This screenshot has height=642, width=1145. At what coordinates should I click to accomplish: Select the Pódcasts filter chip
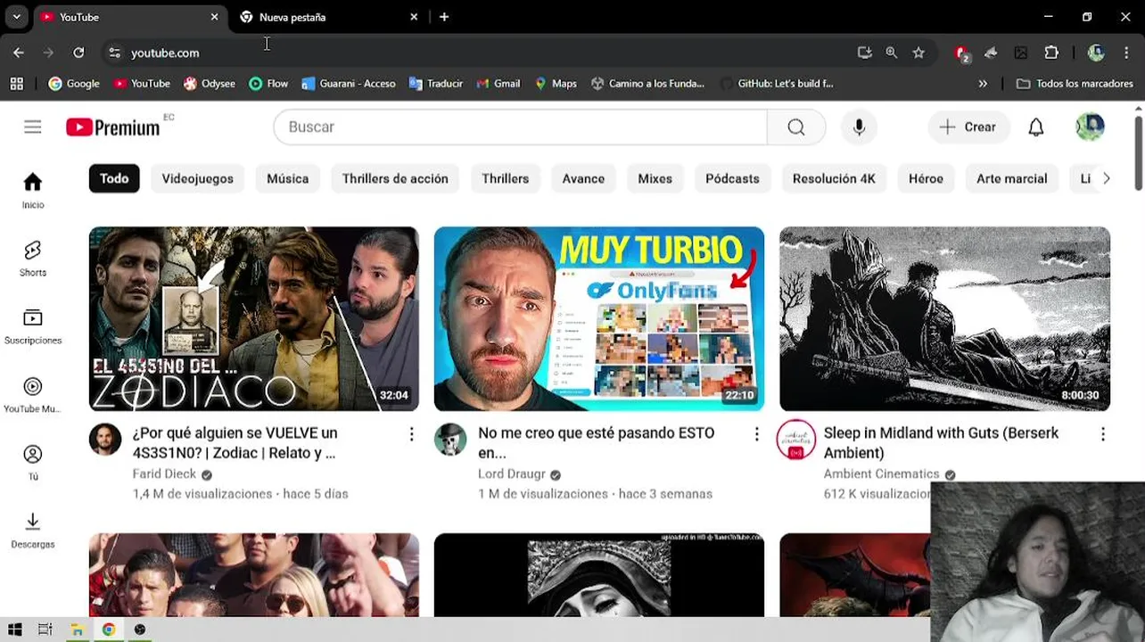click(x=732, y=178)
